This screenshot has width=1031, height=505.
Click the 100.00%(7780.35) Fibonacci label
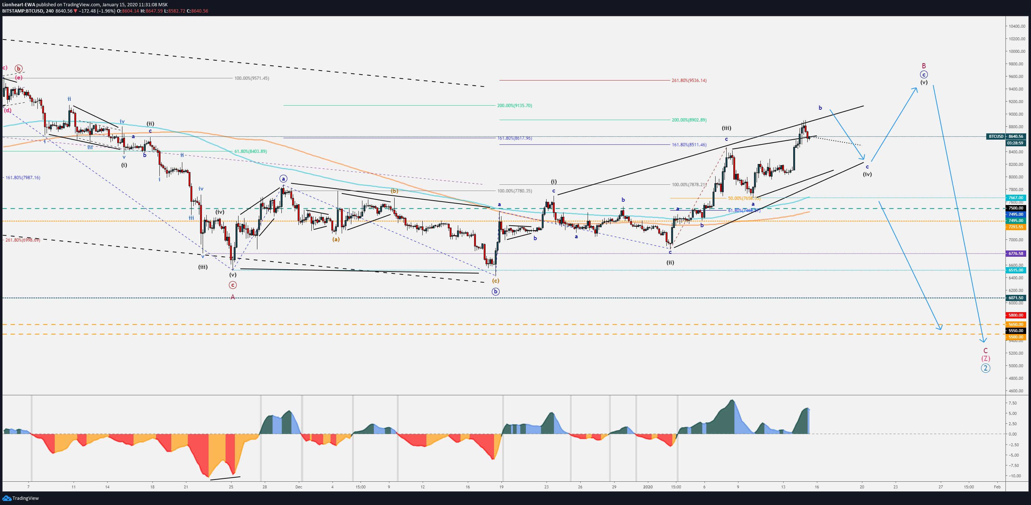tap(515, 191)
